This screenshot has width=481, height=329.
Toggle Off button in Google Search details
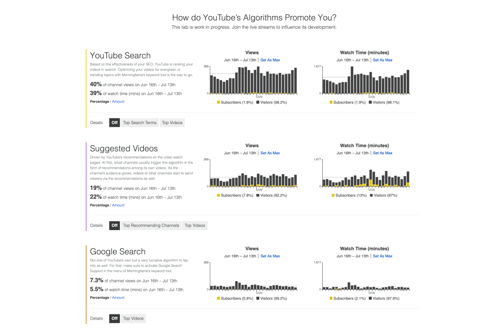coord(115,318)
